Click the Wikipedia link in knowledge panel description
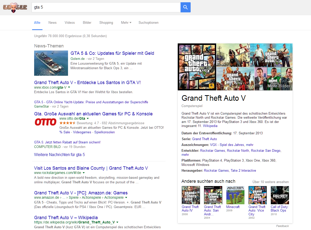The image size is (311, 230). coord(210,126)
